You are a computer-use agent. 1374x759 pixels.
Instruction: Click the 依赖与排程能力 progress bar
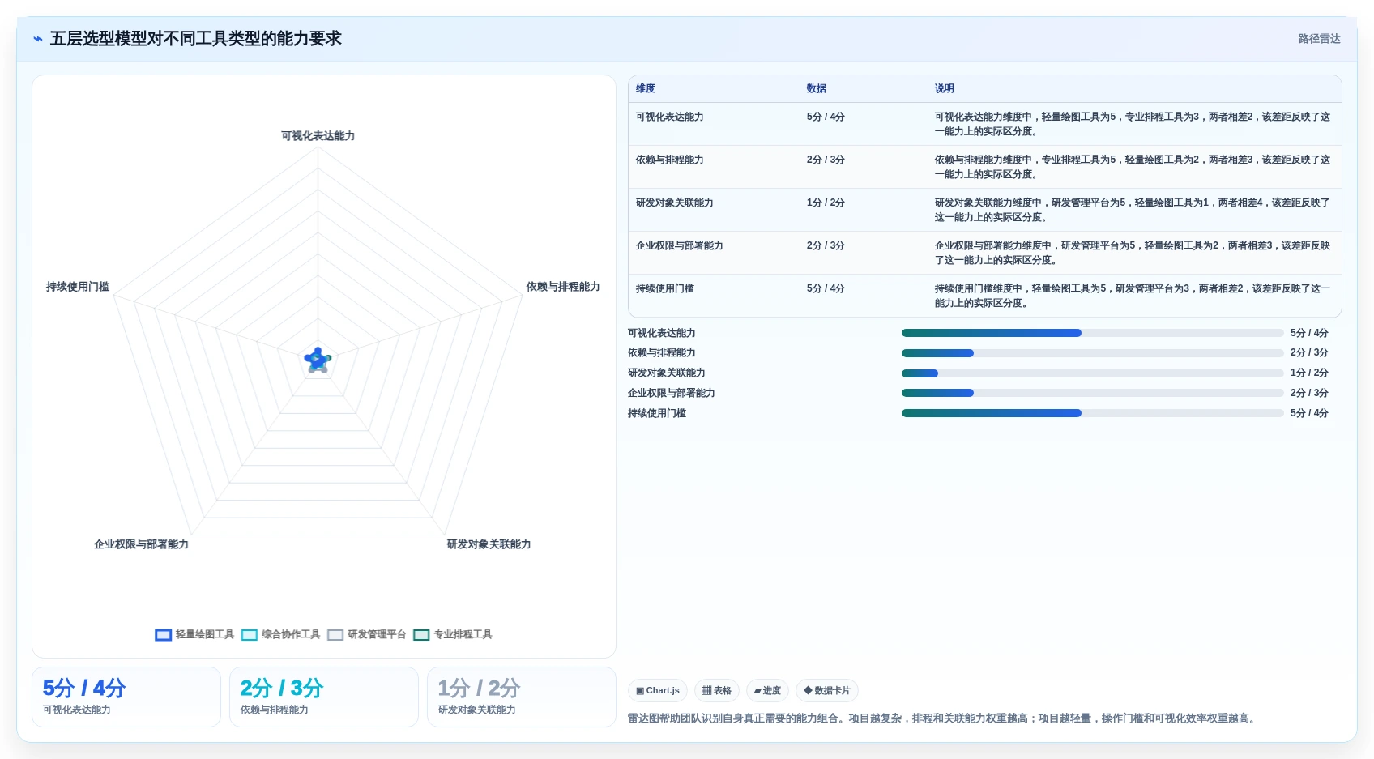[1092, 353]
